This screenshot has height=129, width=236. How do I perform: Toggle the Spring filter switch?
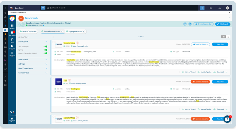pyautogui.click(x=45, y=50)
